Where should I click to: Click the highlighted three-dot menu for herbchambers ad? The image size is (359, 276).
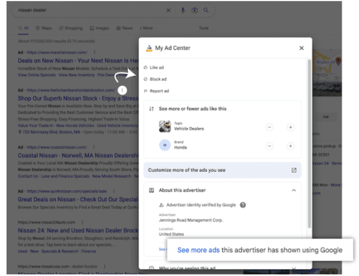pos(122,90)
